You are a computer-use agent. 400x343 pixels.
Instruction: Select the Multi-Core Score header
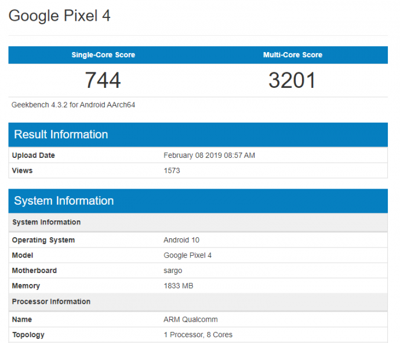coord(293,55)
